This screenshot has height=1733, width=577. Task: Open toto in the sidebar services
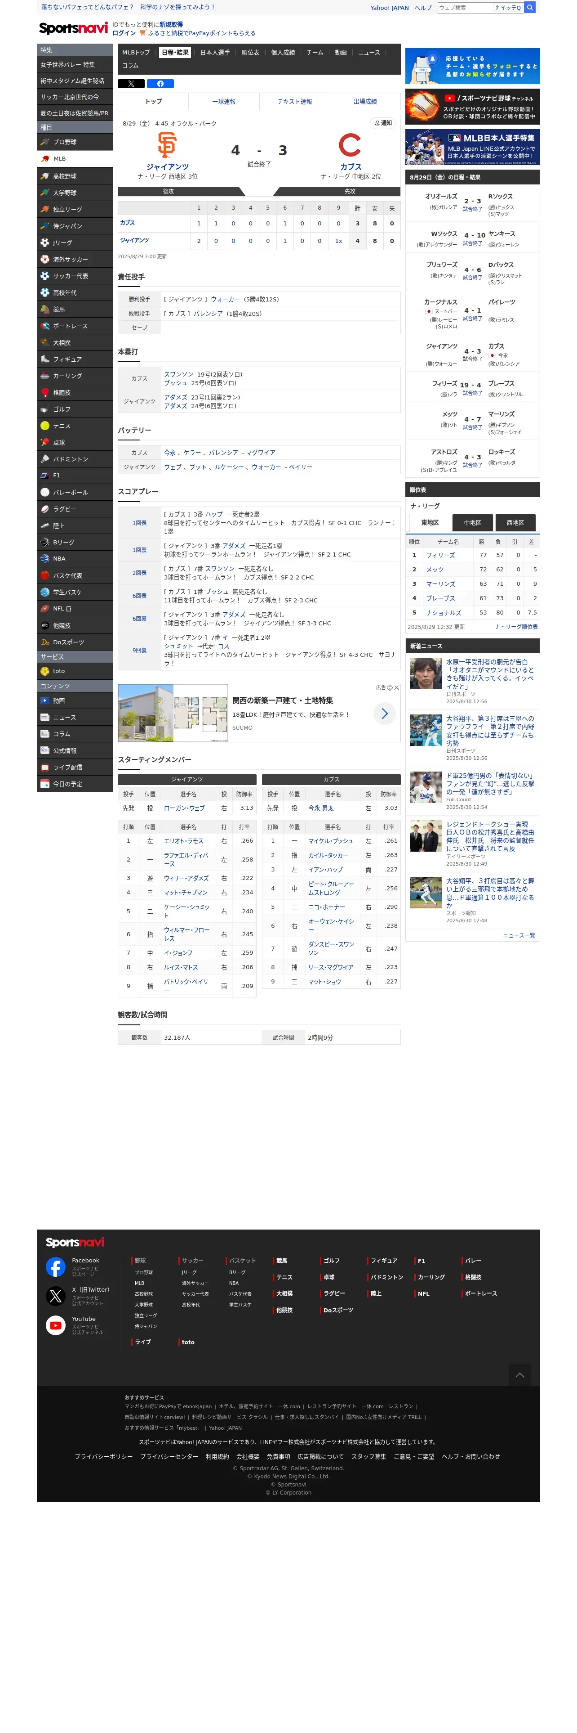(x=75, y=671)
